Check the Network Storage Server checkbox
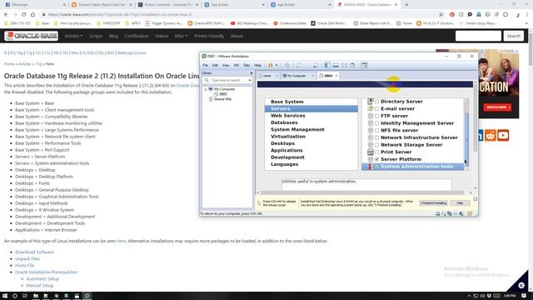This screenshot has width=533, height=300. 376,145
